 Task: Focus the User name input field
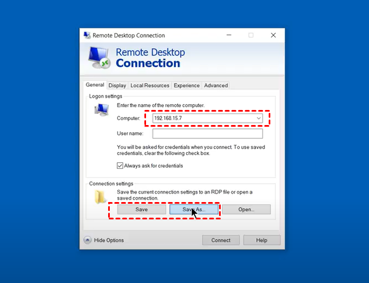207,133
